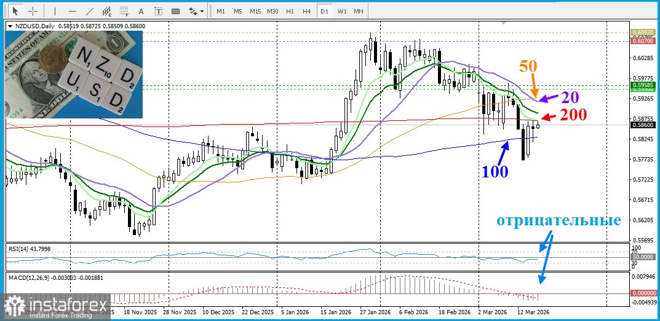Click the 0.59585 green price level tag

(642, 85)
